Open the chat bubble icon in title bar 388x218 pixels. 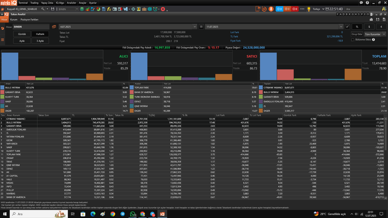(361, 3)
